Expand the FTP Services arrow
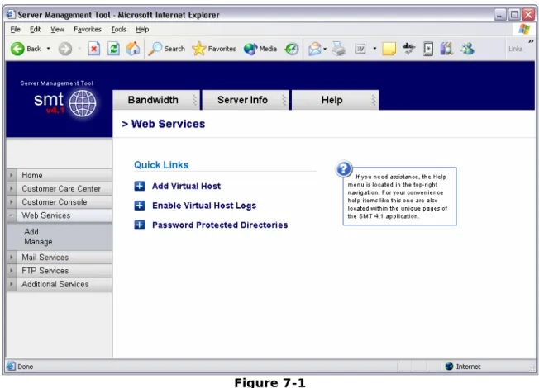The image size is (539, 388). pos(12,271)
